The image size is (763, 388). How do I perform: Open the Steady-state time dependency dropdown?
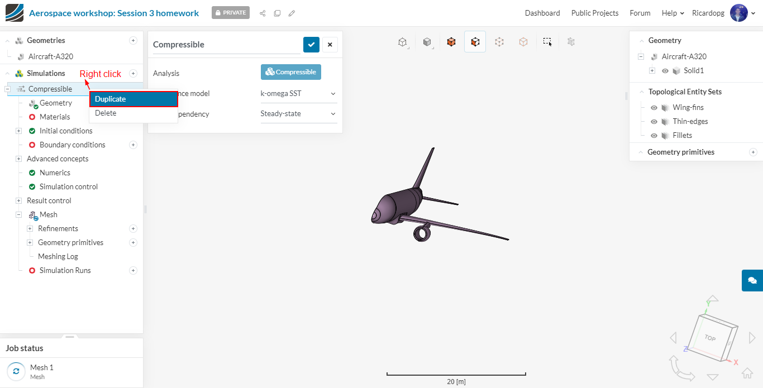299,113
